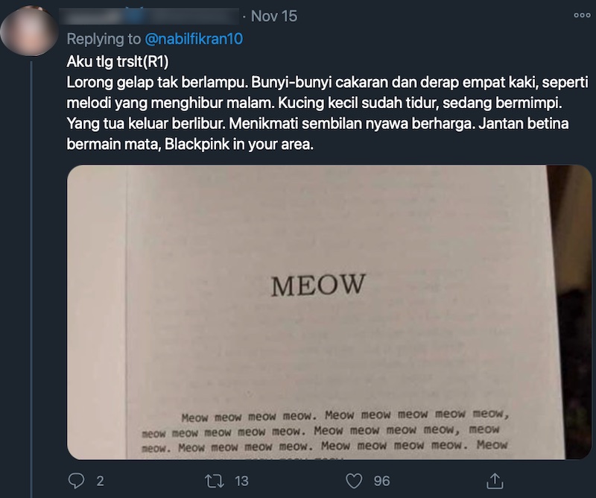This screenshot has height=498, width=596.
Task: Open the blurred profile avatar
Action: click(x=31, y=30)
